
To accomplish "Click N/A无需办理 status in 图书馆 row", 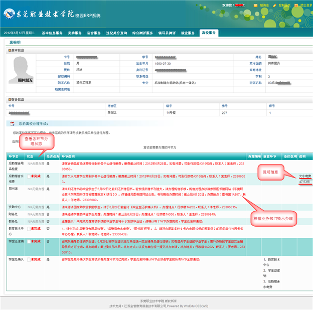I will pos(36,189).
